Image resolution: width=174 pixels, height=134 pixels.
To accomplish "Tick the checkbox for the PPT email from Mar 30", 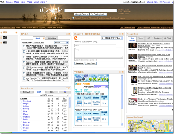I will click(x=24, y=73).
